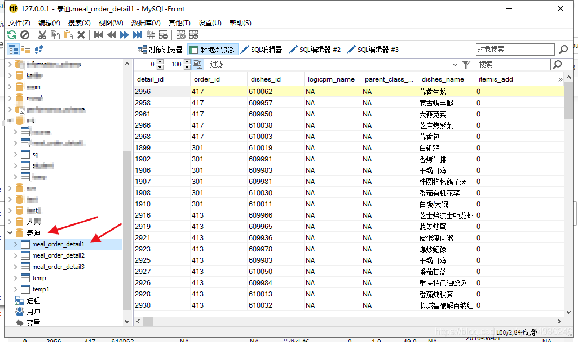Select the Cut scissors icon
Viewport: 578px width, 342px height.
pyautogui.click(x=42, y=34)
